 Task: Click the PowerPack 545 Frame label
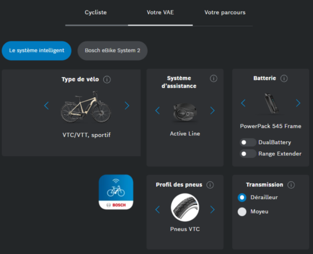tap(271, 126)
